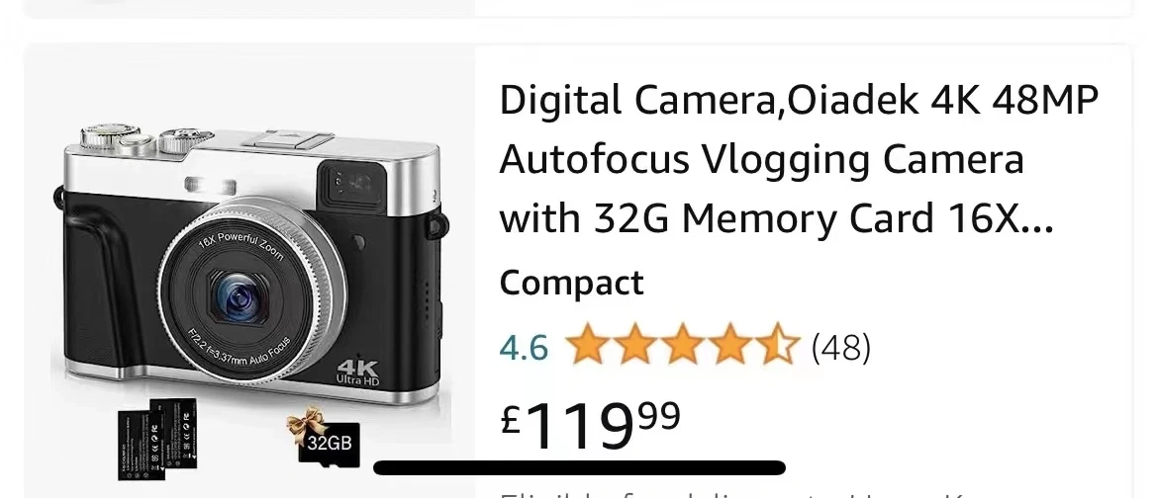Click the 4.6 rating number

(524, 348)
